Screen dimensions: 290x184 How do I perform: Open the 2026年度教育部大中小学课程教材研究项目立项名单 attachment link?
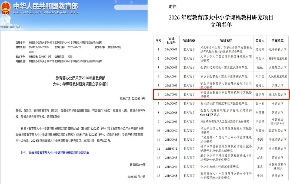[59, 153]
